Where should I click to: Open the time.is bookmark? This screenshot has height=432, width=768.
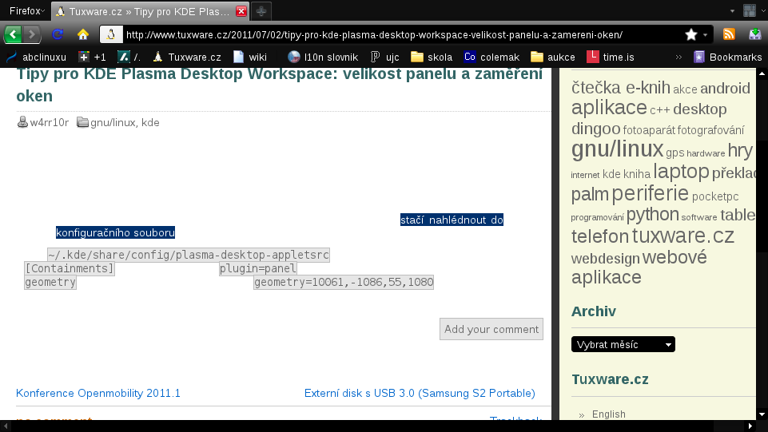(611, 57)
